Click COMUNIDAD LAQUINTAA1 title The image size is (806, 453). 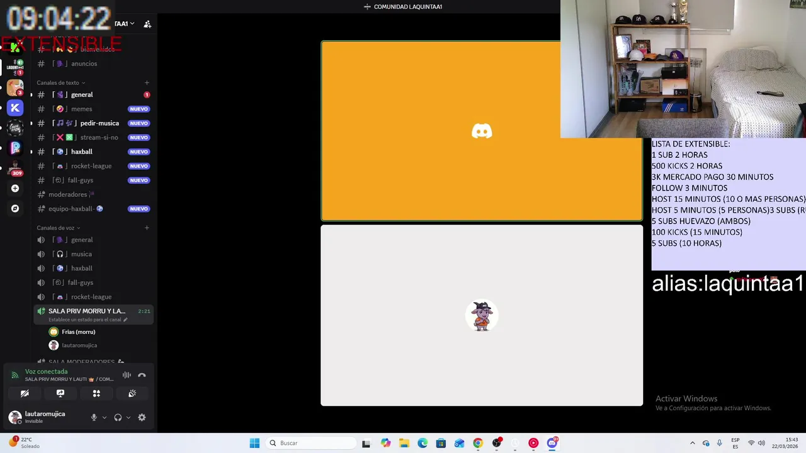pos(408,7)
